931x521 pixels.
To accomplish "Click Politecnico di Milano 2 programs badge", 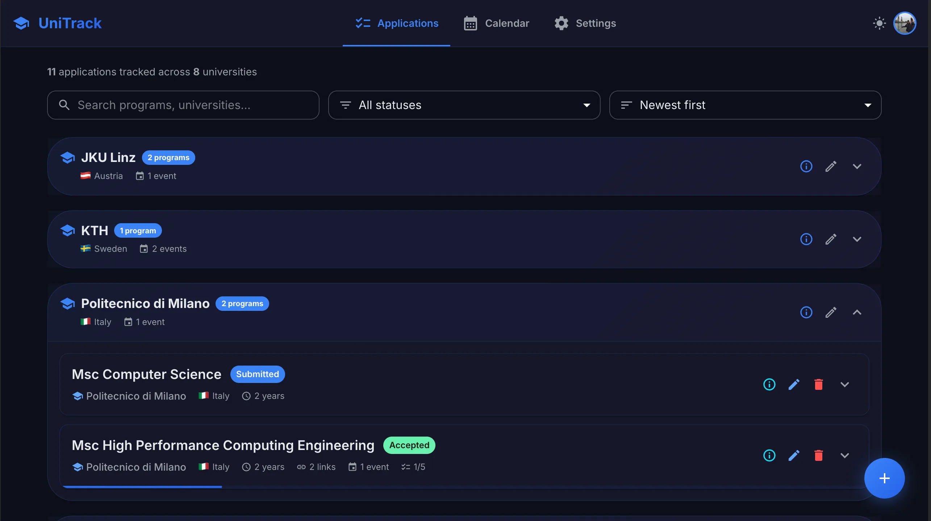I will point(242,304).
